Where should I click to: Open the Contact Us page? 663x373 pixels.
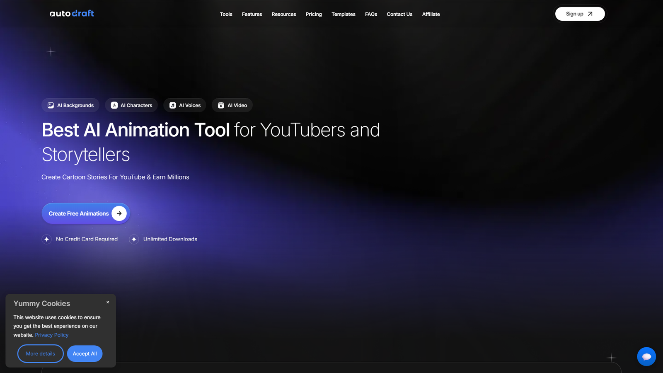[399, 14]
